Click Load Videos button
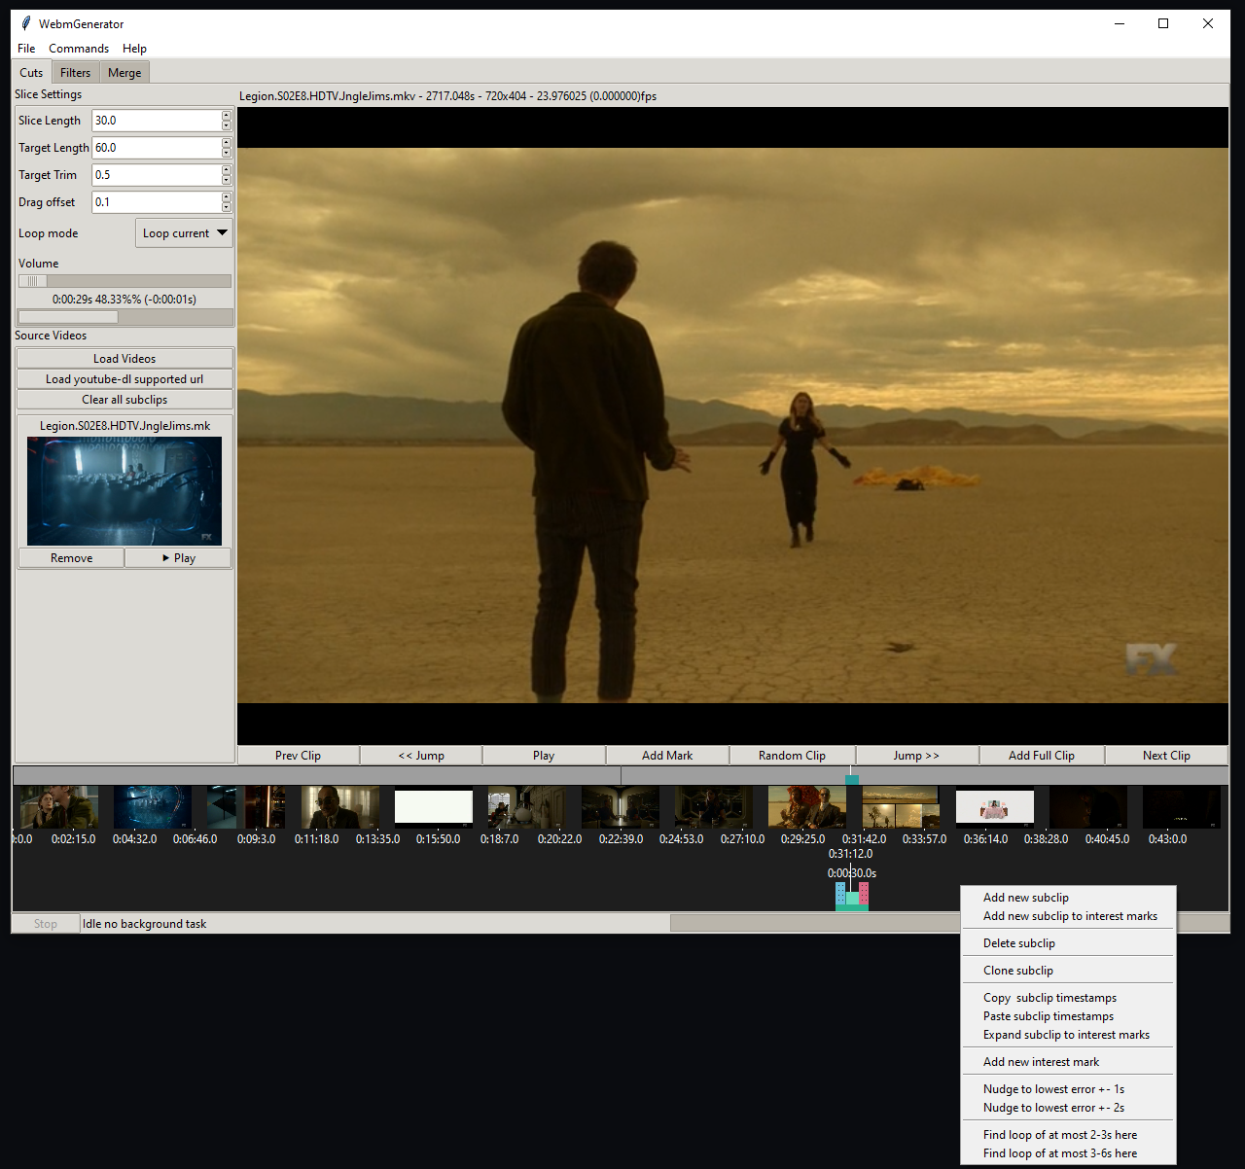 point(124,359)
